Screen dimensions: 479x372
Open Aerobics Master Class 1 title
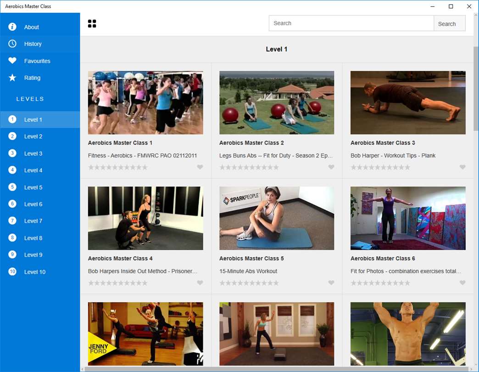tap(120, 143)
